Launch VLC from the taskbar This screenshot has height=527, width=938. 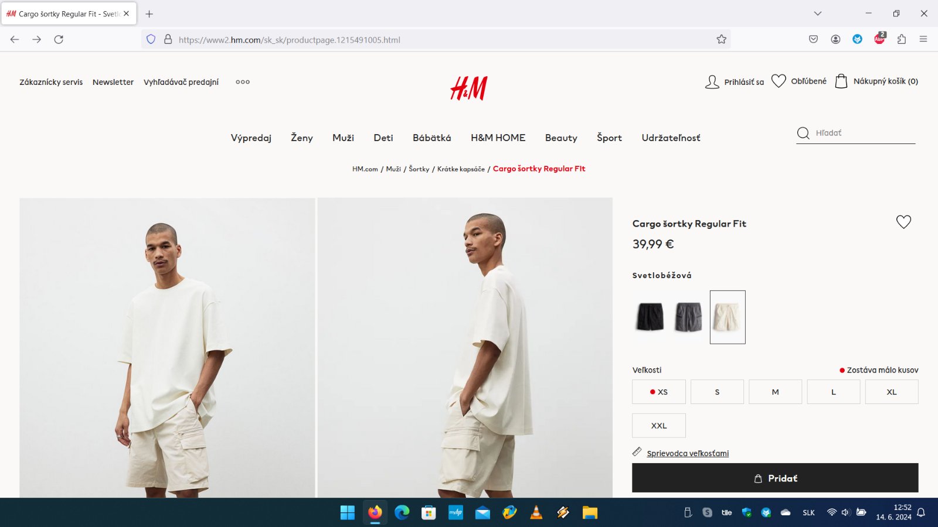tap(536, 513)
